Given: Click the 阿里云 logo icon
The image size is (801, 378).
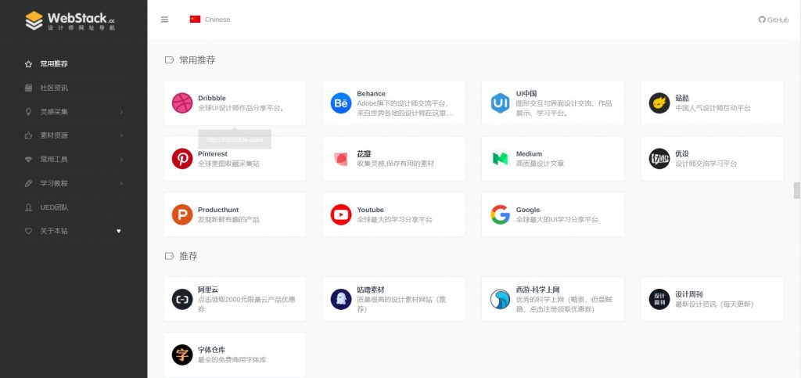Looking at the screenshot, I should 182,299.
